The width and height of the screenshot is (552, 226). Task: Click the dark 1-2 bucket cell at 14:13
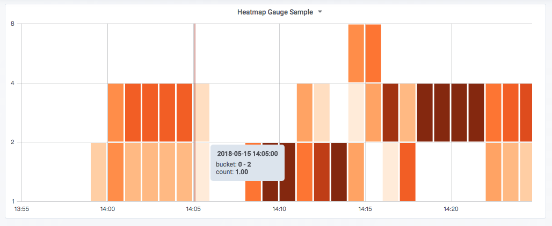point(339,171)
